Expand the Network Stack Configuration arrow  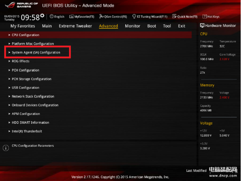pyautogui.click(x=9, y=96)
